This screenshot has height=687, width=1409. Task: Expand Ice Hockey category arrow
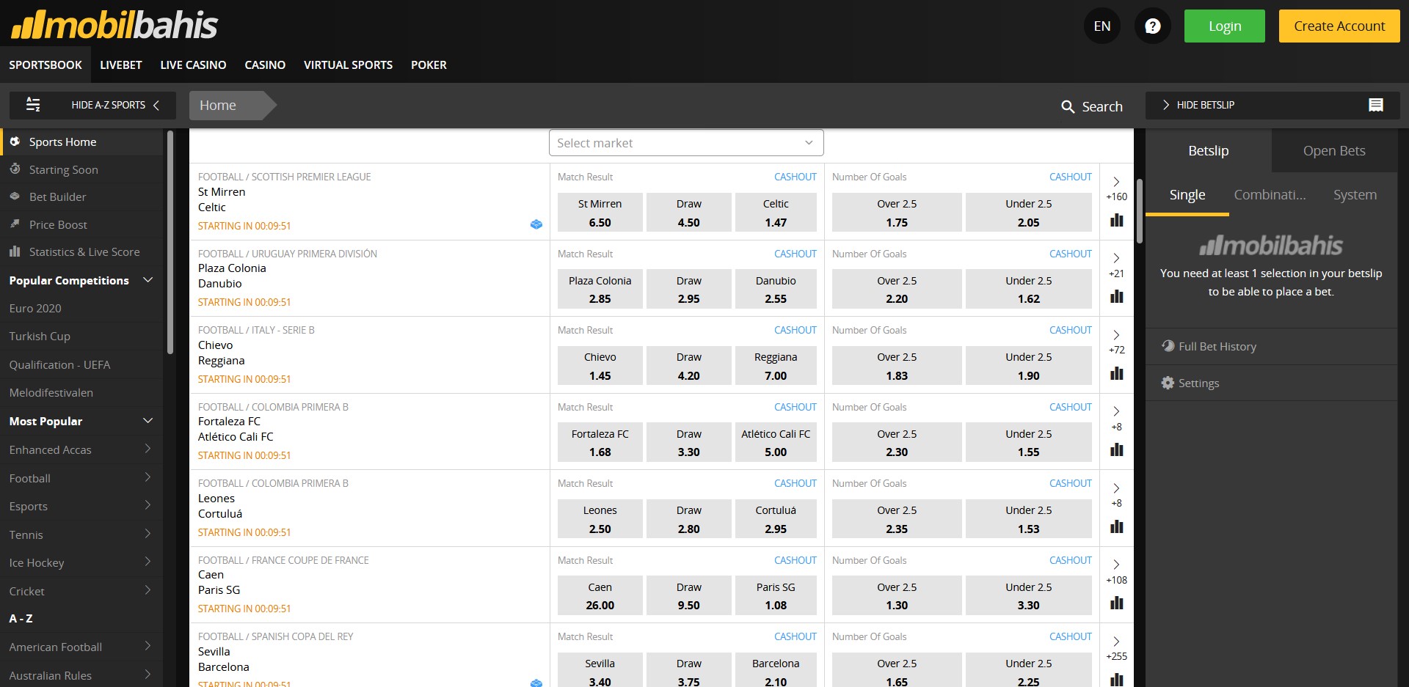click(x=148, y=562)
